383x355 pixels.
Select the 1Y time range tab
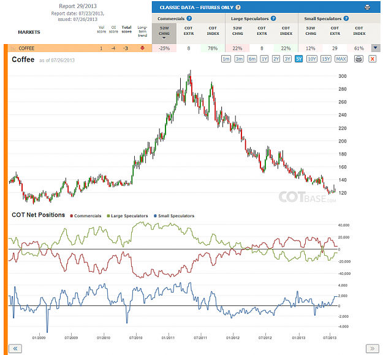coord(264,59)
